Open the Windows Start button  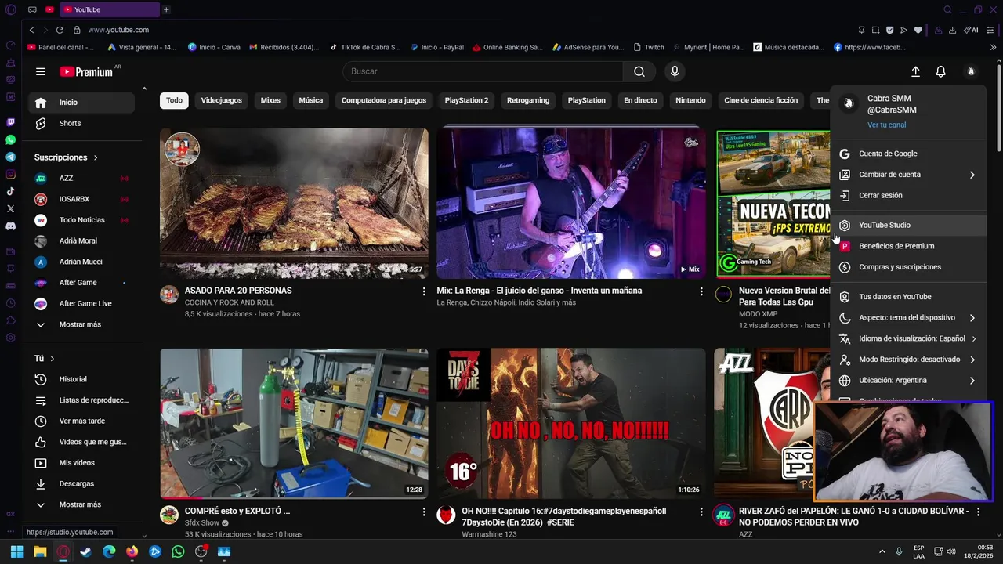[16, 551]
